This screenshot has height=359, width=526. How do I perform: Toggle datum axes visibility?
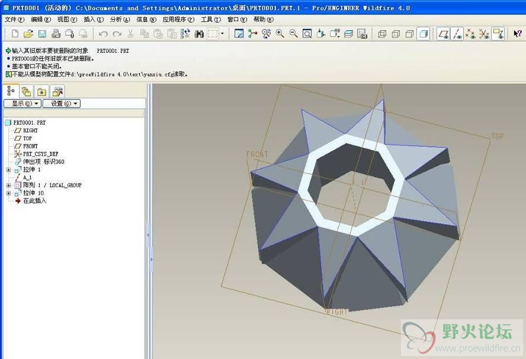[x=457, y=34]
